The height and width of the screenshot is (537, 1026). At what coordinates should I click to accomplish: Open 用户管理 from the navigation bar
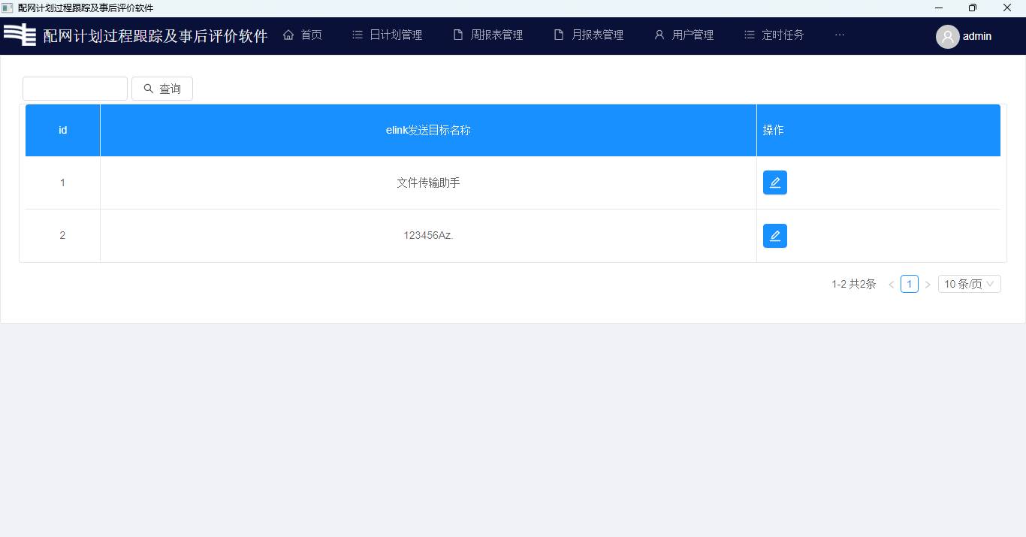(x=683, y=35)
